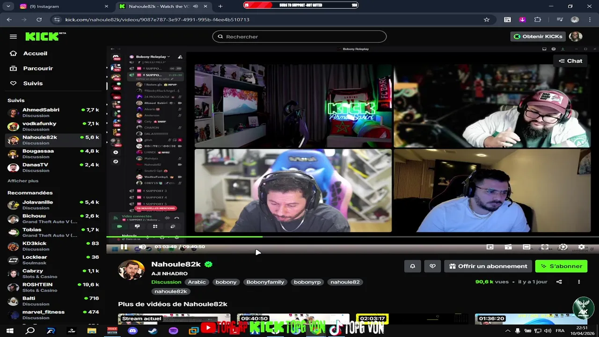The image size is (599, 337).
Task: Open DanasTV followed channel
Action: (53, 168)
